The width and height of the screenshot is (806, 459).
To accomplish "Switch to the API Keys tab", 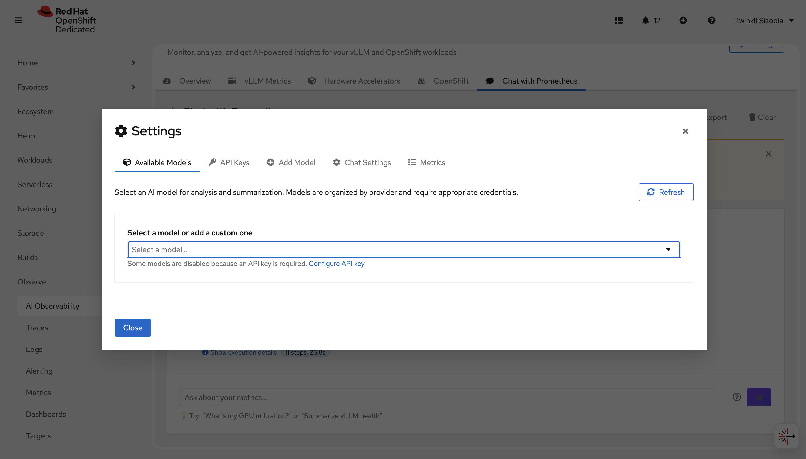I will tap(229, 162).
